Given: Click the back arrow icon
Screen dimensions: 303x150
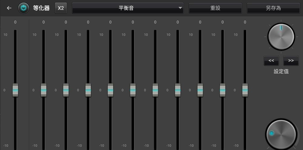Looking at the screenshot, I should pos(9,8).
